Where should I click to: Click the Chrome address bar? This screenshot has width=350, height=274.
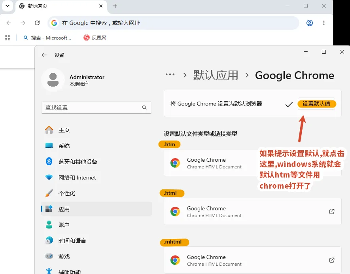(173, 23)
